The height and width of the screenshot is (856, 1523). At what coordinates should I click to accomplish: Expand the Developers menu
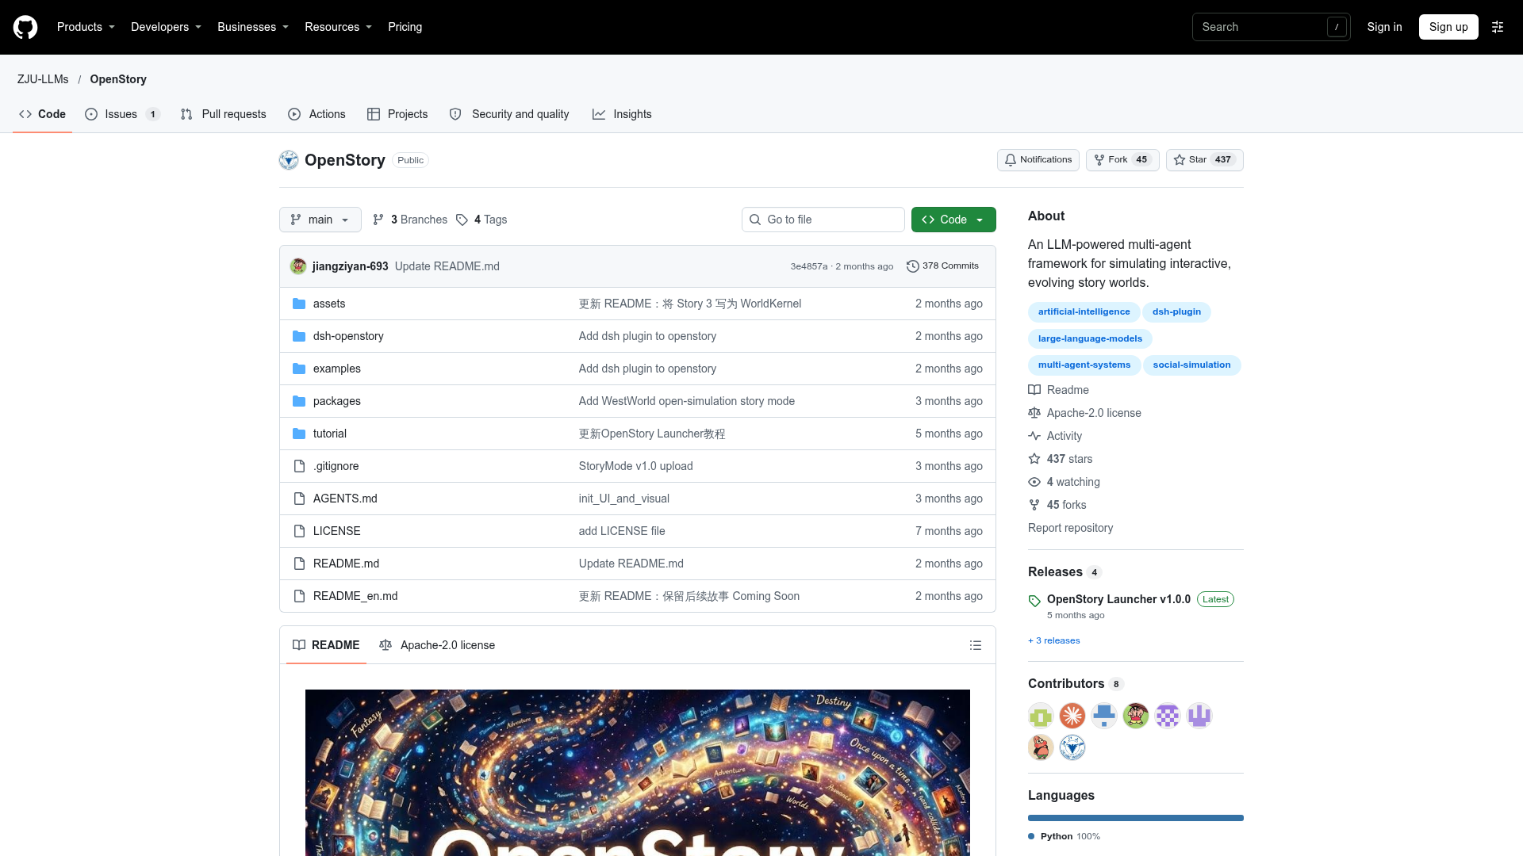[x=166, y=27]
